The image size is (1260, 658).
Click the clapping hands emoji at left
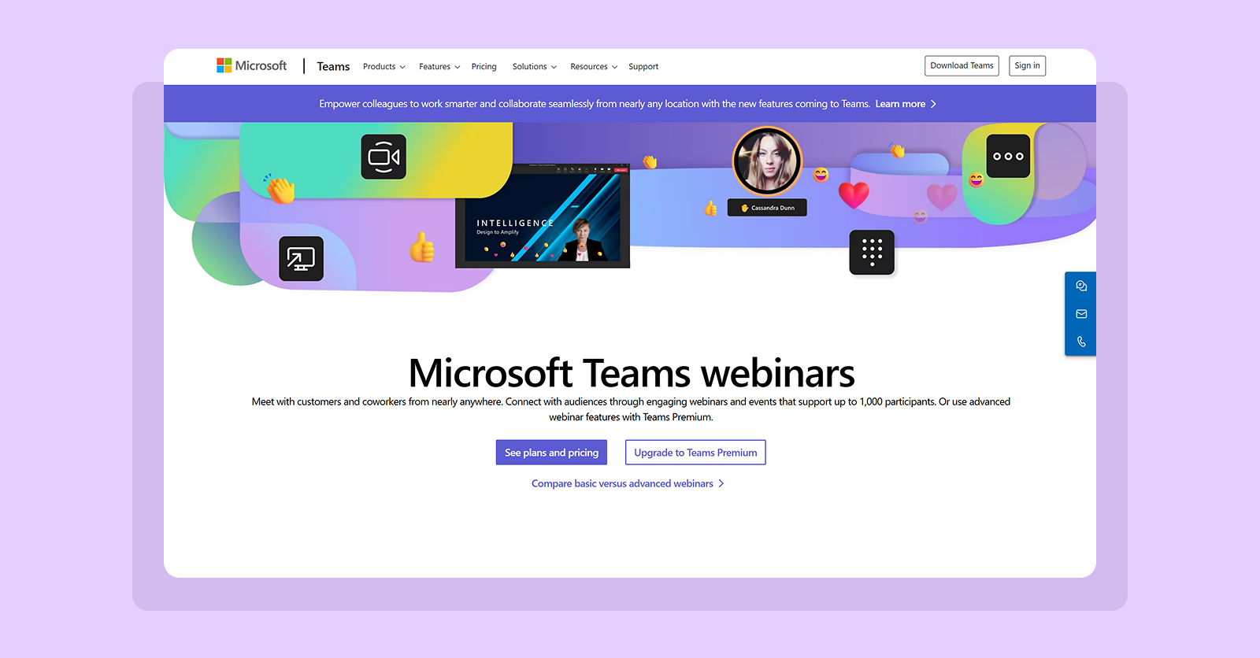[280, 189]
